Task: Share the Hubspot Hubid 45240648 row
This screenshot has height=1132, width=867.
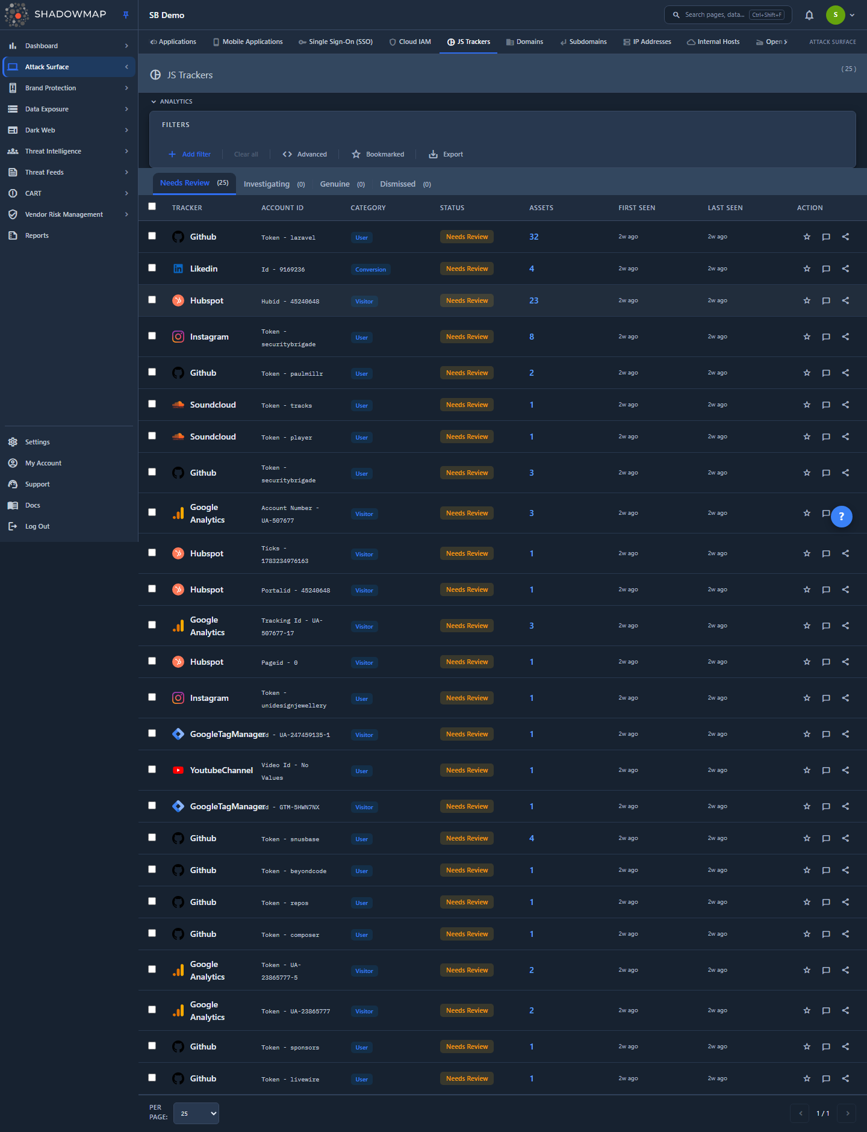Action: (x=845, y=300)
